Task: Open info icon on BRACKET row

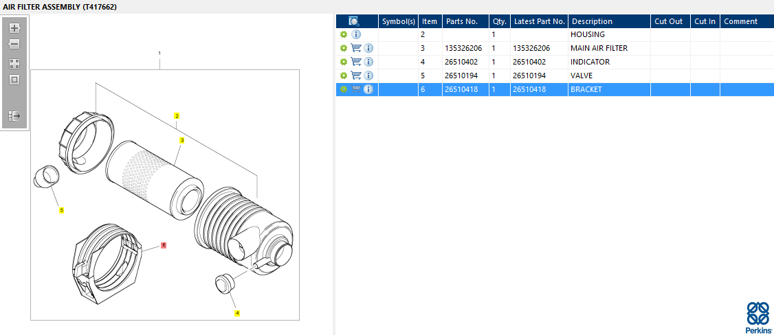Action: click(x=368, y=89)
